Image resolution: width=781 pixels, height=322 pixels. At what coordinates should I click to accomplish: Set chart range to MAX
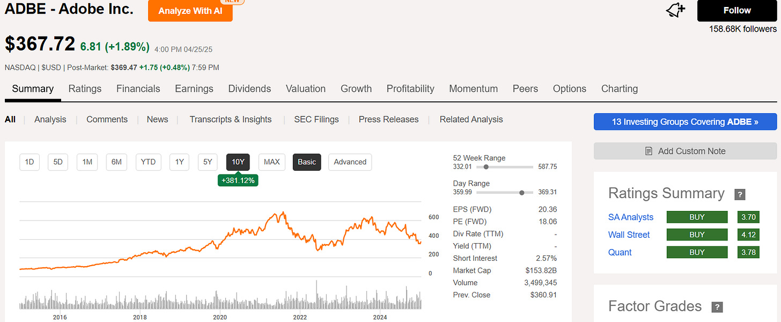point(271,162)
